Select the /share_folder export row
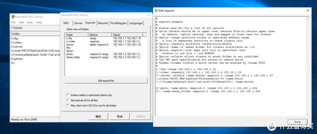Screen dimensions: 317x134 pos(106,57)
